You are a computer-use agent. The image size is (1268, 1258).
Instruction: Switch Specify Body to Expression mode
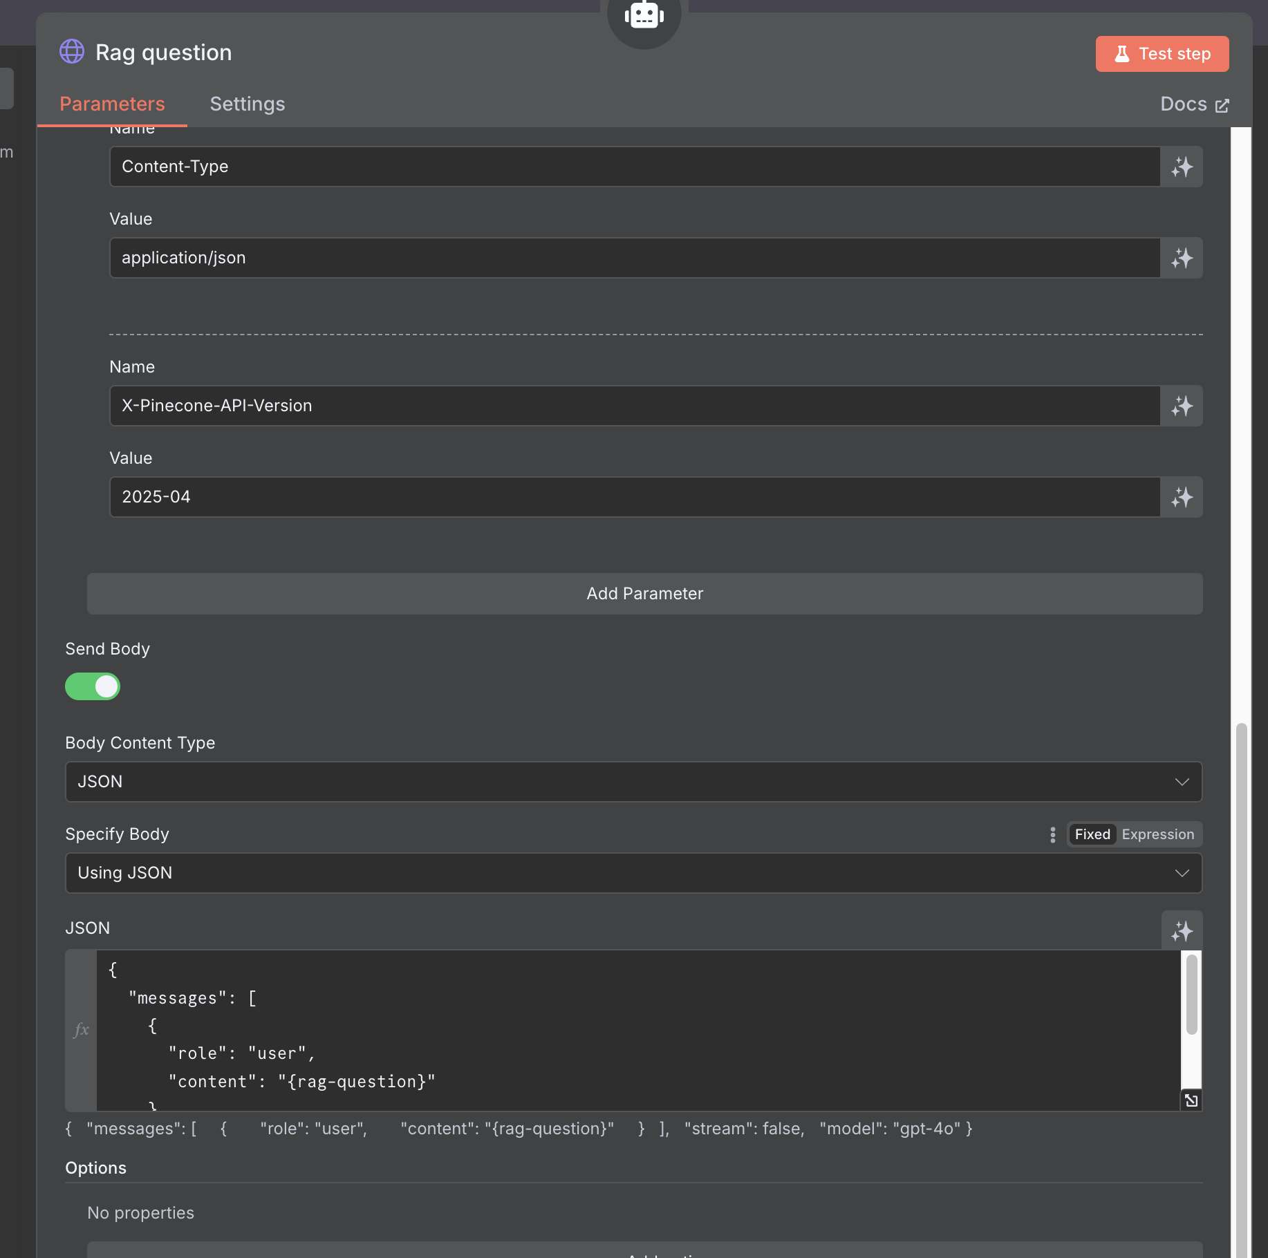coord(1157,834)
